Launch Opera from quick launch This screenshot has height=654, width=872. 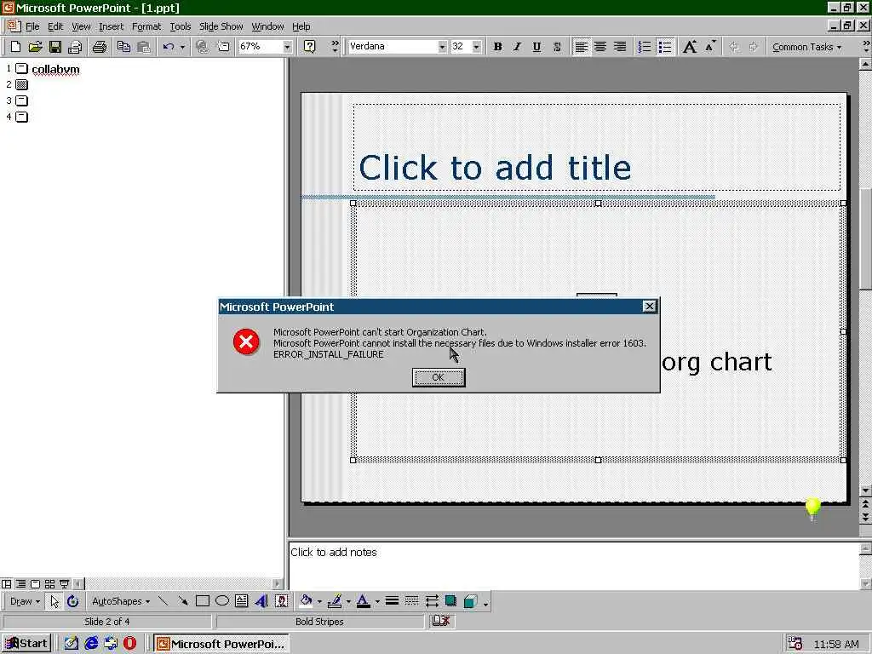click(129, 644)
